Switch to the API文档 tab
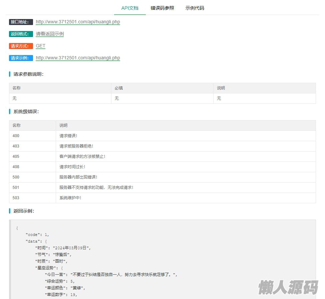Screen dimensions: 325x299 click(x=130, y=8)
